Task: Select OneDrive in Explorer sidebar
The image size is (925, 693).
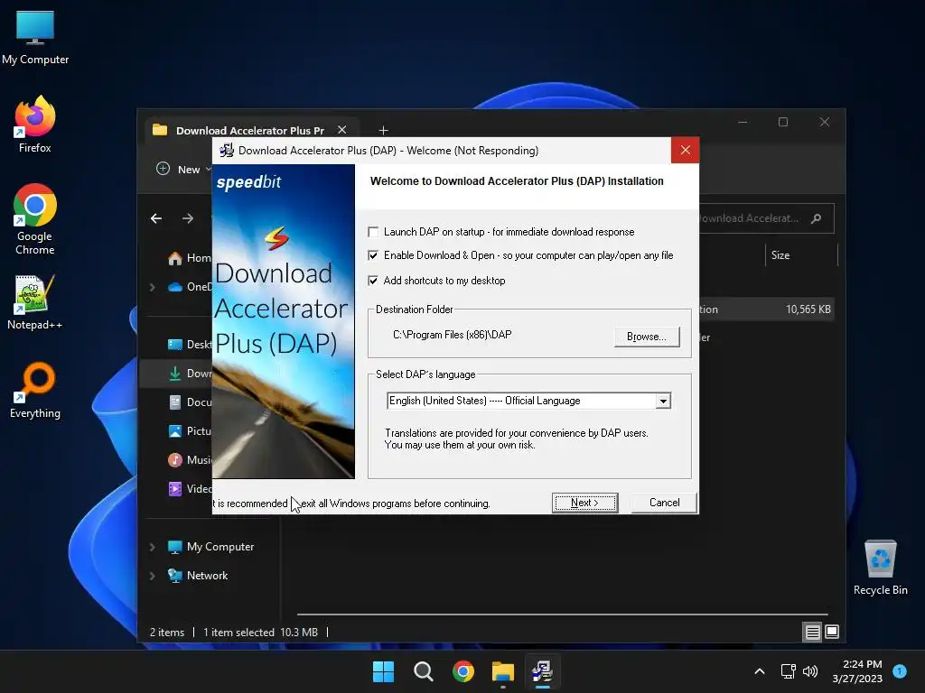Action: point(189,287)
